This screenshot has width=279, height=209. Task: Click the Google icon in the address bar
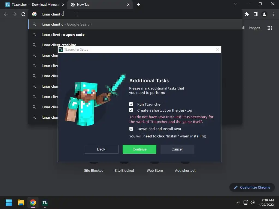point(34,14)
